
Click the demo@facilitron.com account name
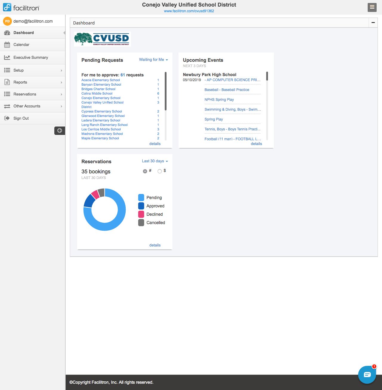coord(33,21)
